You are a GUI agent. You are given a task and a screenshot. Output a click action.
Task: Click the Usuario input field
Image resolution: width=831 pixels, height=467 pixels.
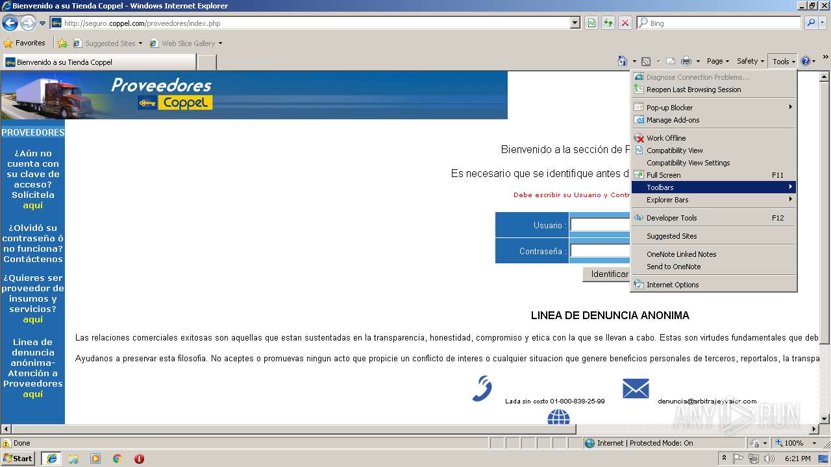(601, 225)
